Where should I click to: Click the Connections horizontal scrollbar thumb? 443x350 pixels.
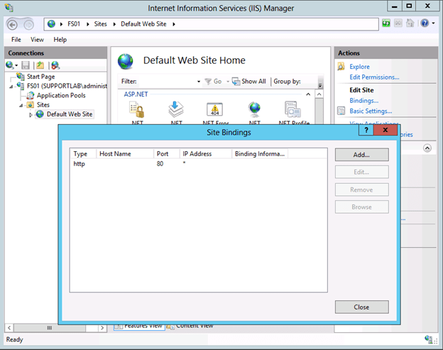50,328
